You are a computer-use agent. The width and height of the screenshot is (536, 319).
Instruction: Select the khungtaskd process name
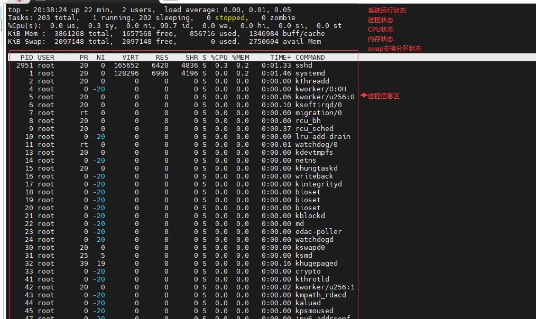tap(317, 168)
